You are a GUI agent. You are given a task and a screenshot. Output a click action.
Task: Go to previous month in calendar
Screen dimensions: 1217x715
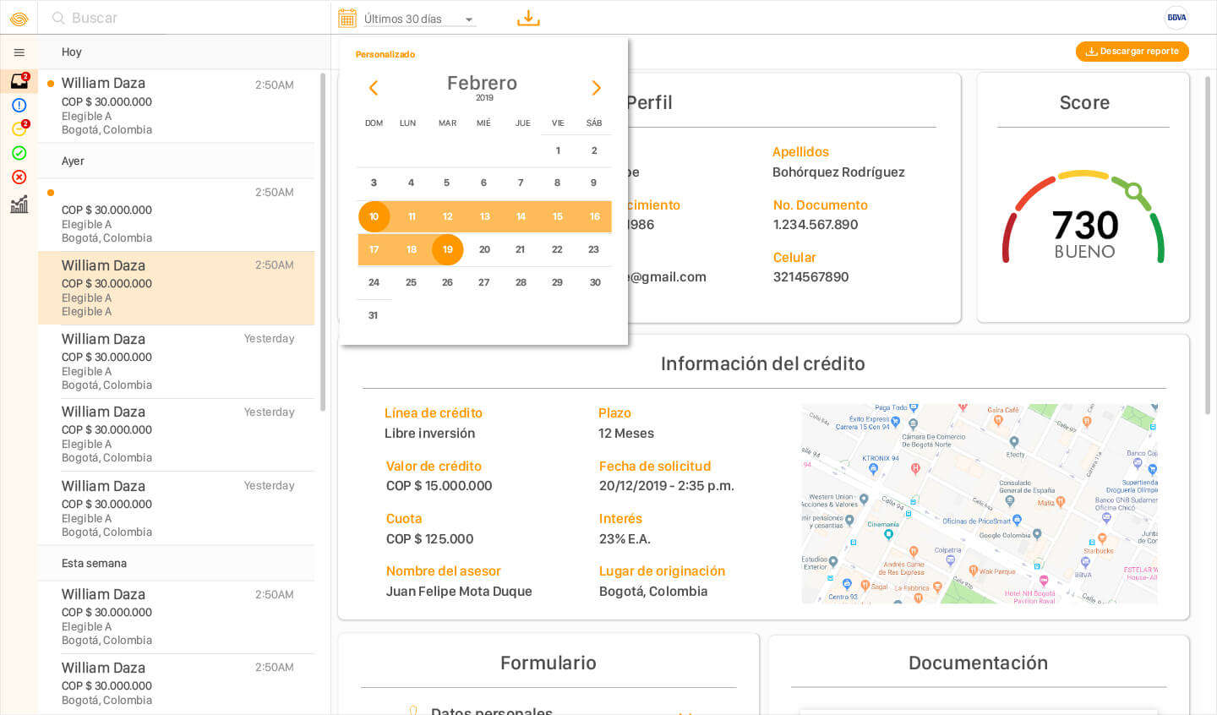(x=373, y=88)
